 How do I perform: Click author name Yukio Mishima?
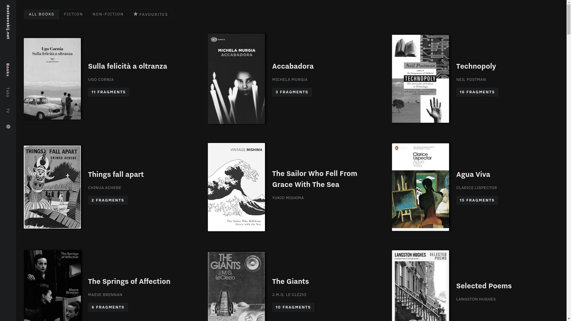point(288,198)
